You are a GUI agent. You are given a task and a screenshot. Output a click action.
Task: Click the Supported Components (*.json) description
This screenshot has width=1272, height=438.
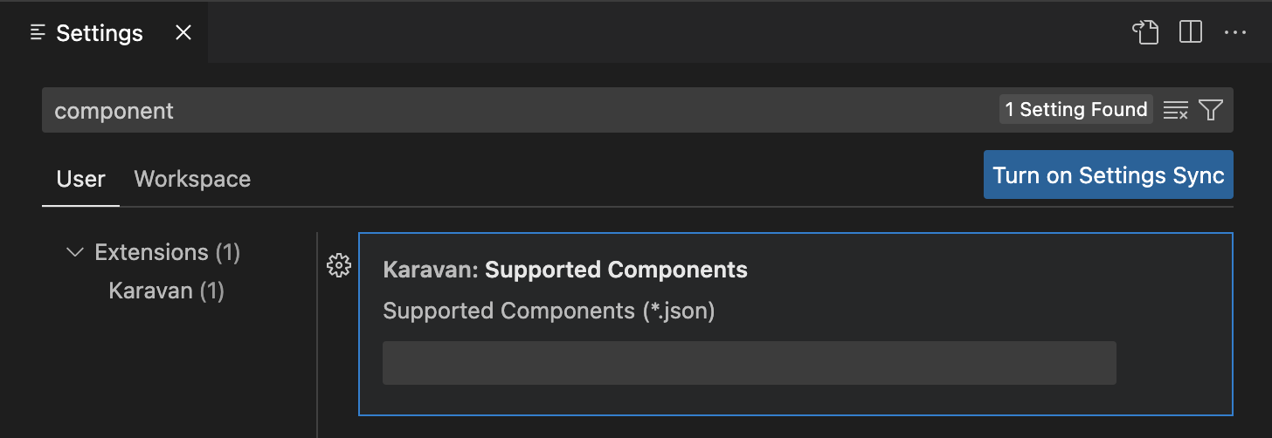point(549,311)
